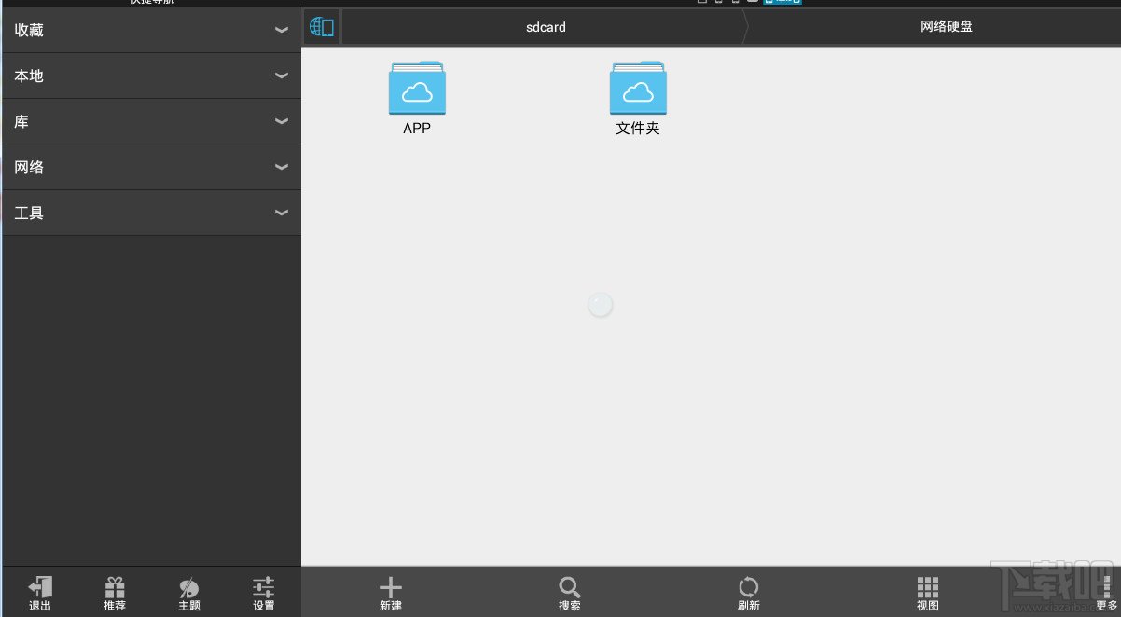Click the Refresh (刷新) icon

point(749,587)
